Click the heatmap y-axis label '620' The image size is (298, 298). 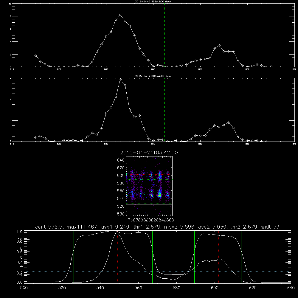pos(121,168)
